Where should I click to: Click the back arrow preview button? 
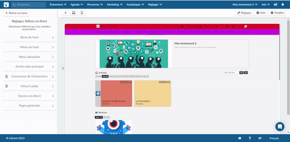point(66,13)
